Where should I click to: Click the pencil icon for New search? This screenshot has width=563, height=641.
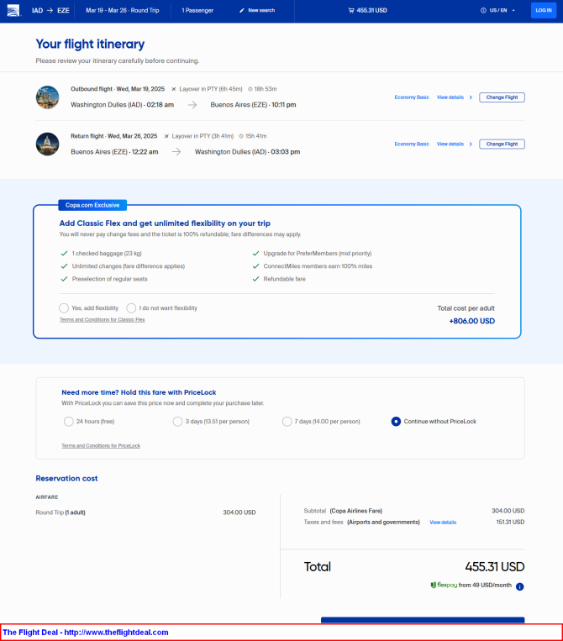point(241,10)
